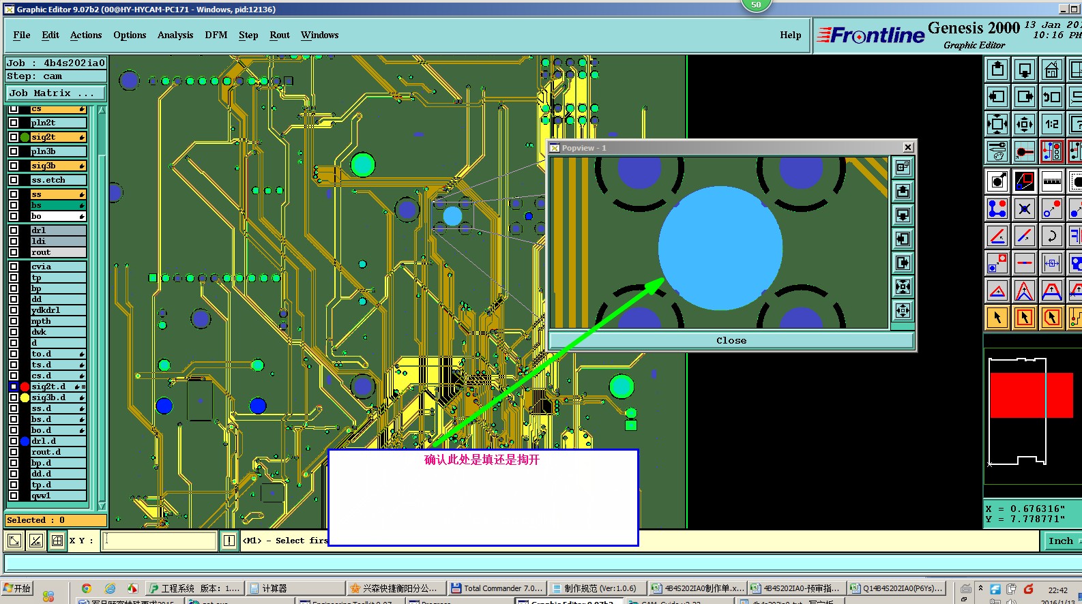This screenshot has height=604, width=1082.
Task: Open the DFM menu
Action: point(216,35)
